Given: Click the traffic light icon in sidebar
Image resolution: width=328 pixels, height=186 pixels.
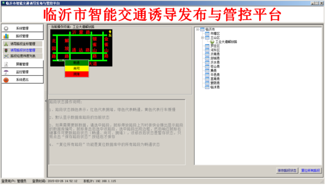Looking at the screenshot, I should tap(6, 50).
